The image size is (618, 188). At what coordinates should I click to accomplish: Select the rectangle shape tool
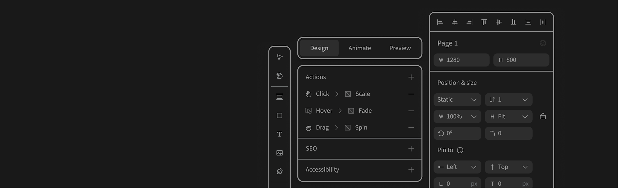(x=279, y=116)
